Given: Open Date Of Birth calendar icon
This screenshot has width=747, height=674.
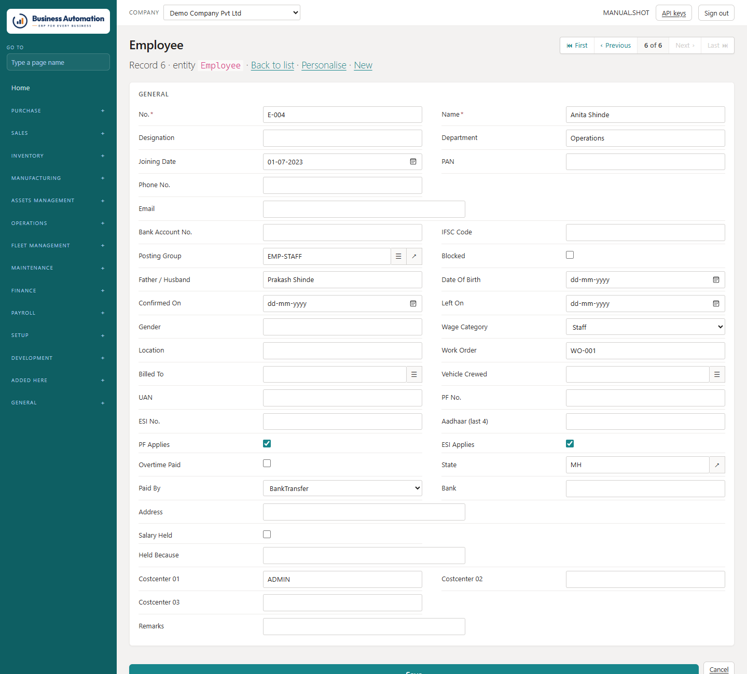Looking at the screenshot, I should 716,280.
